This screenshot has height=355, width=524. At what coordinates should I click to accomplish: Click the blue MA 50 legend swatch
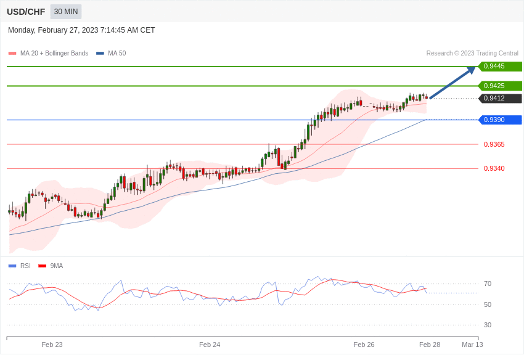(x=100, y=54)
